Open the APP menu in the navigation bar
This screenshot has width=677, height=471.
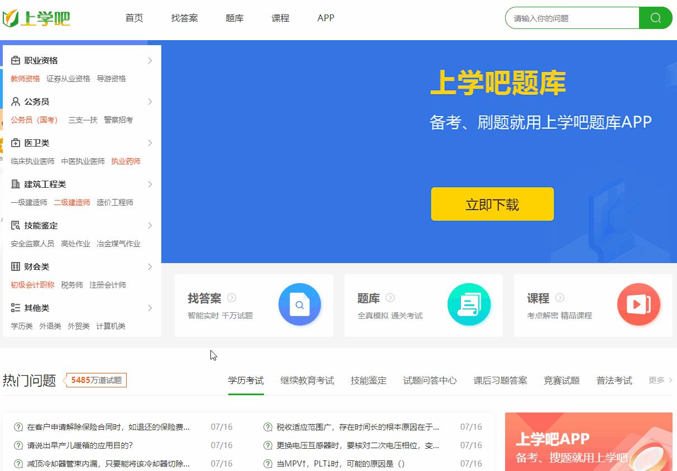[325, 18]
